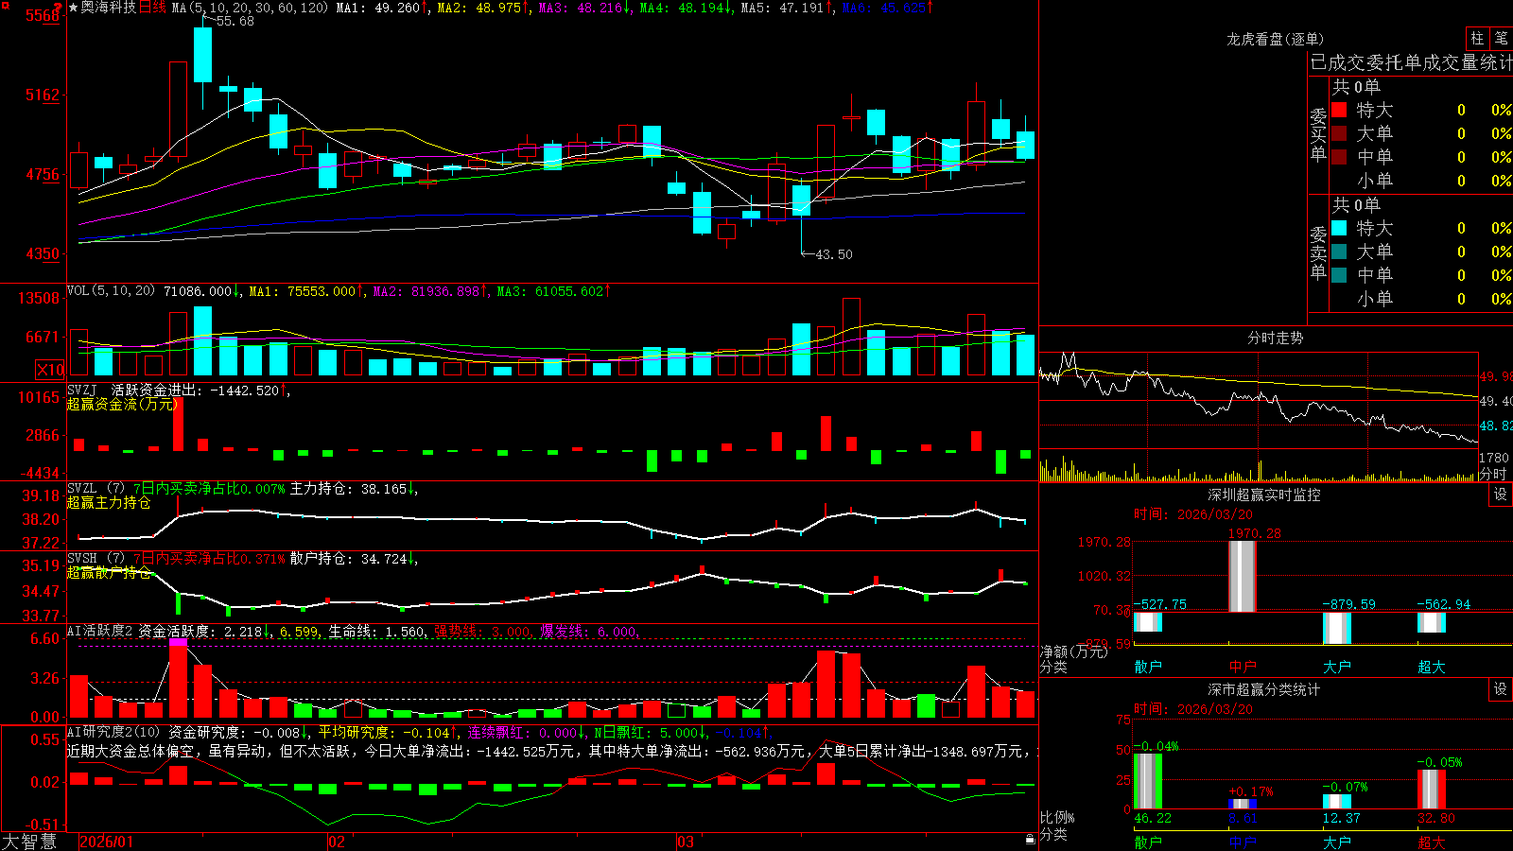
Task: Click dark red 大单 buy-order swatch
Action: (x=1339, y=133)
